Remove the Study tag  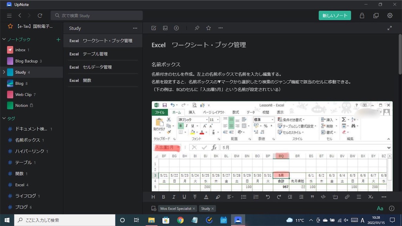tap(212, 209)
